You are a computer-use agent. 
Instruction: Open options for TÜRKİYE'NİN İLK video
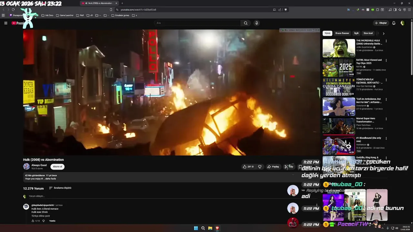click(x=386, y=80)
